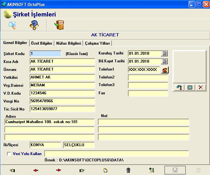Click the Vrg.Dairesi field MERAM
Screen dimensions: 210x175
coord(63,85)
